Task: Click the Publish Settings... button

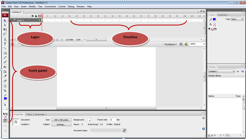Action: pyautogui.click(x=61, y=124)
